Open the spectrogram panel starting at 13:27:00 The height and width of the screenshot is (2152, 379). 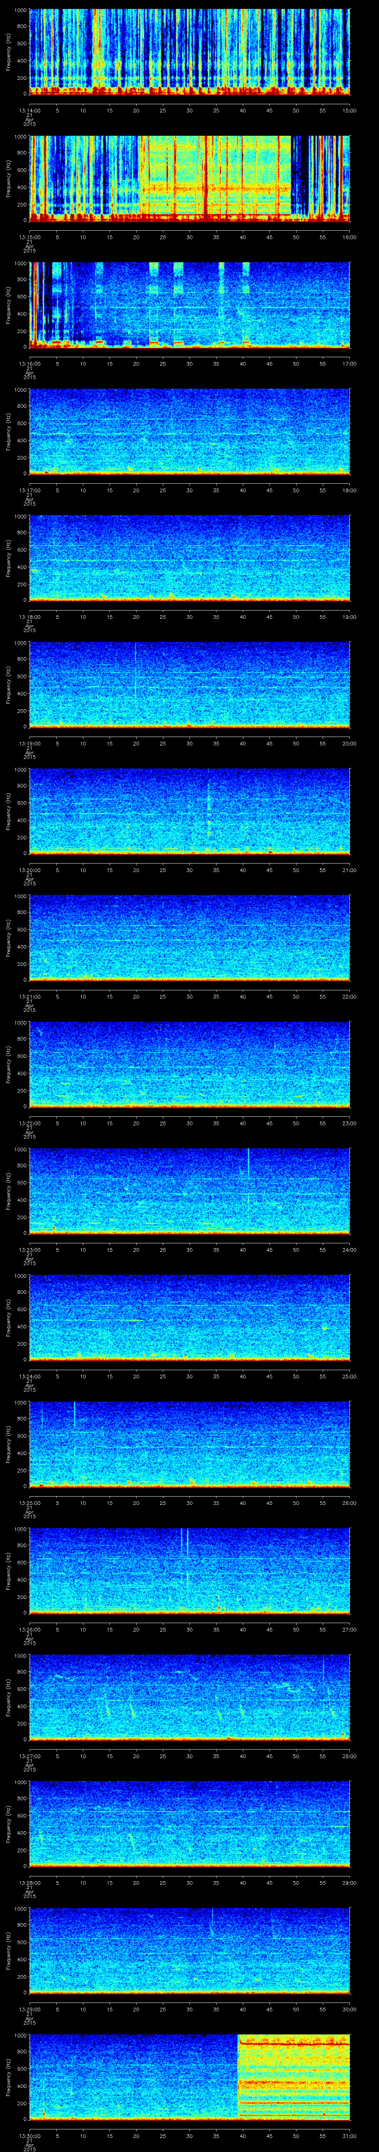190,1698
